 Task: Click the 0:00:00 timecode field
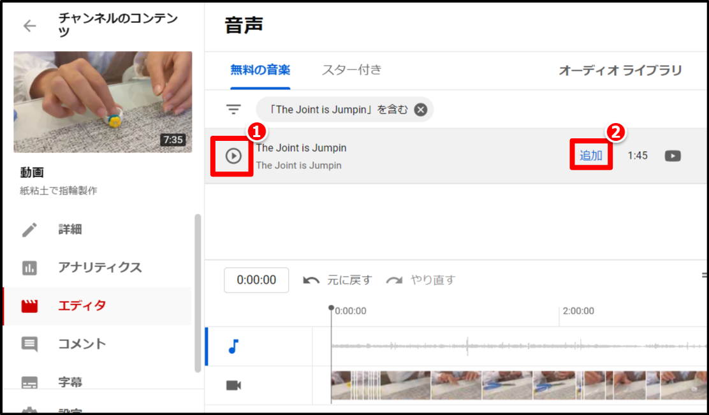point(256,280)
